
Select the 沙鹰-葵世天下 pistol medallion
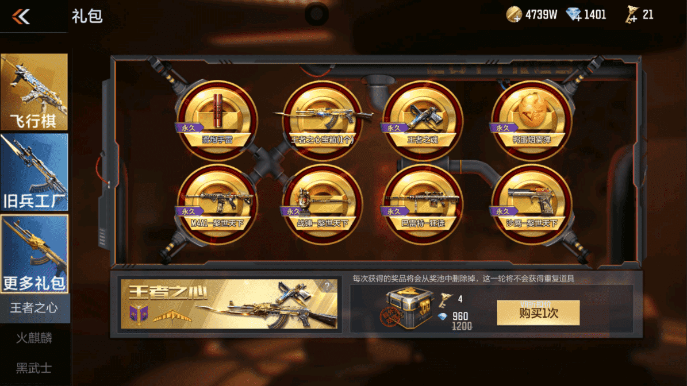coord(531,203)
